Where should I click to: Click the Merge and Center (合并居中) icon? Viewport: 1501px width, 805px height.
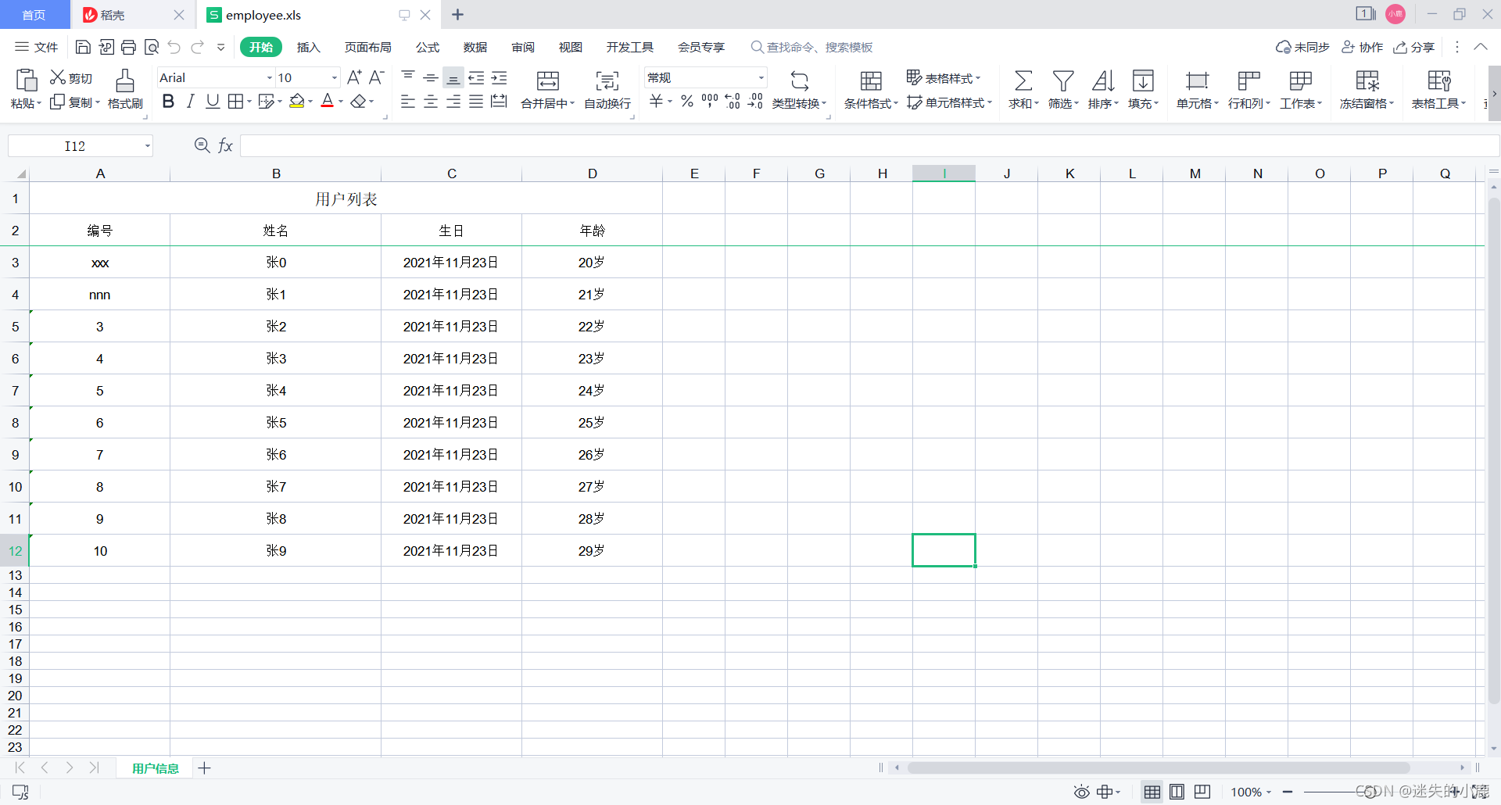pyautogui.click(x=548, y=80)
